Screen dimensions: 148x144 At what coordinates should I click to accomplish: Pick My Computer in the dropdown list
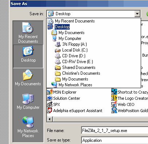70,38
